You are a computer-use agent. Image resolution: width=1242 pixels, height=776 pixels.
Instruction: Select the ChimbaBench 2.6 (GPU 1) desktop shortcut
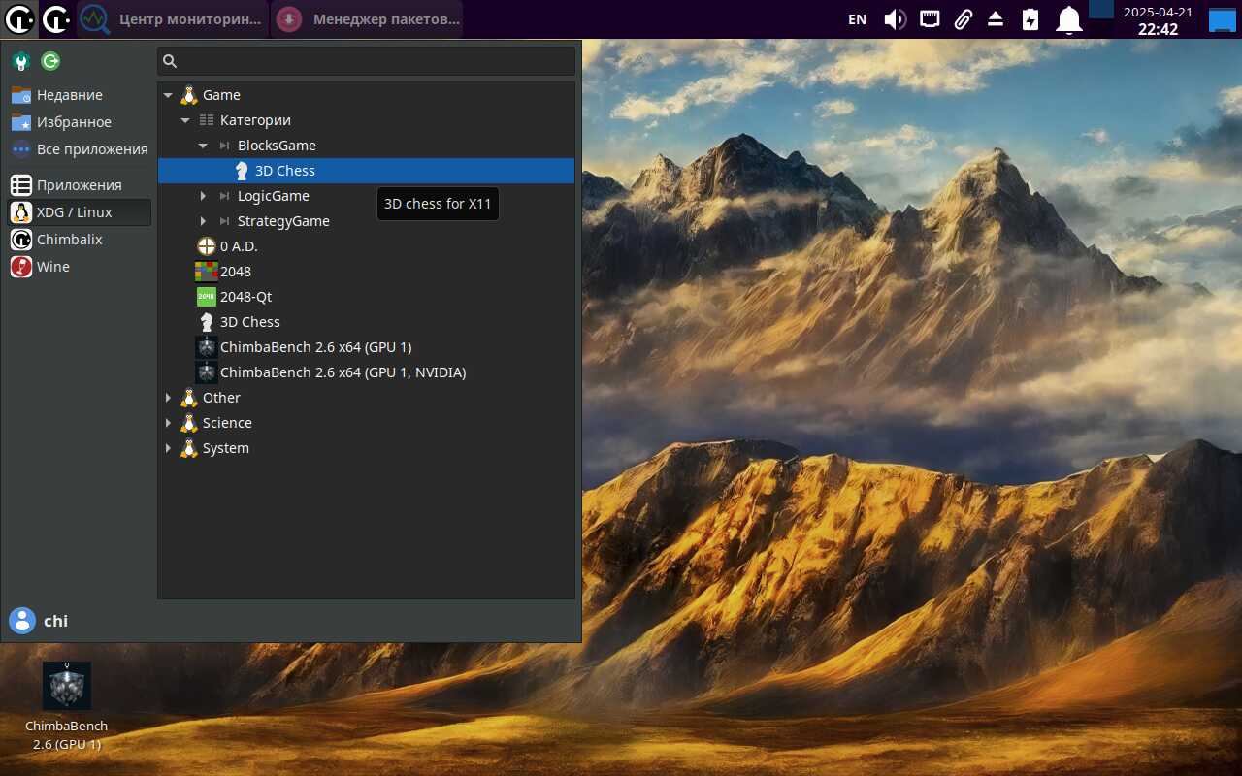pyautogui.click(x=67, y=706)
